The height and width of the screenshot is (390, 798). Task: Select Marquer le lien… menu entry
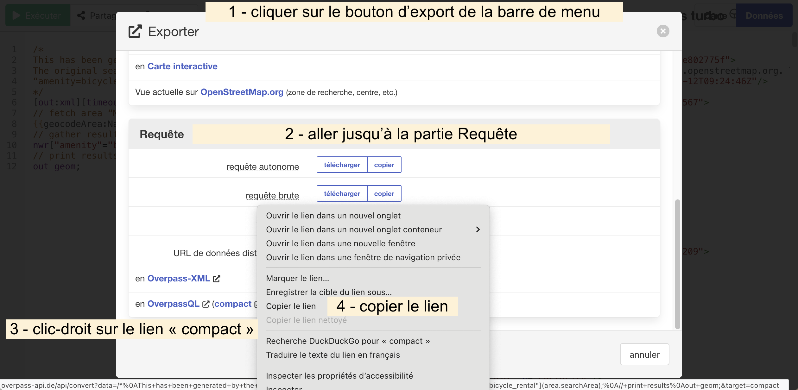tap(373, 278)
